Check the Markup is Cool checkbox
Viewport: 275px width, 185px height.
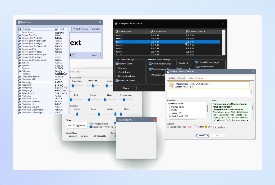[195, 127]
